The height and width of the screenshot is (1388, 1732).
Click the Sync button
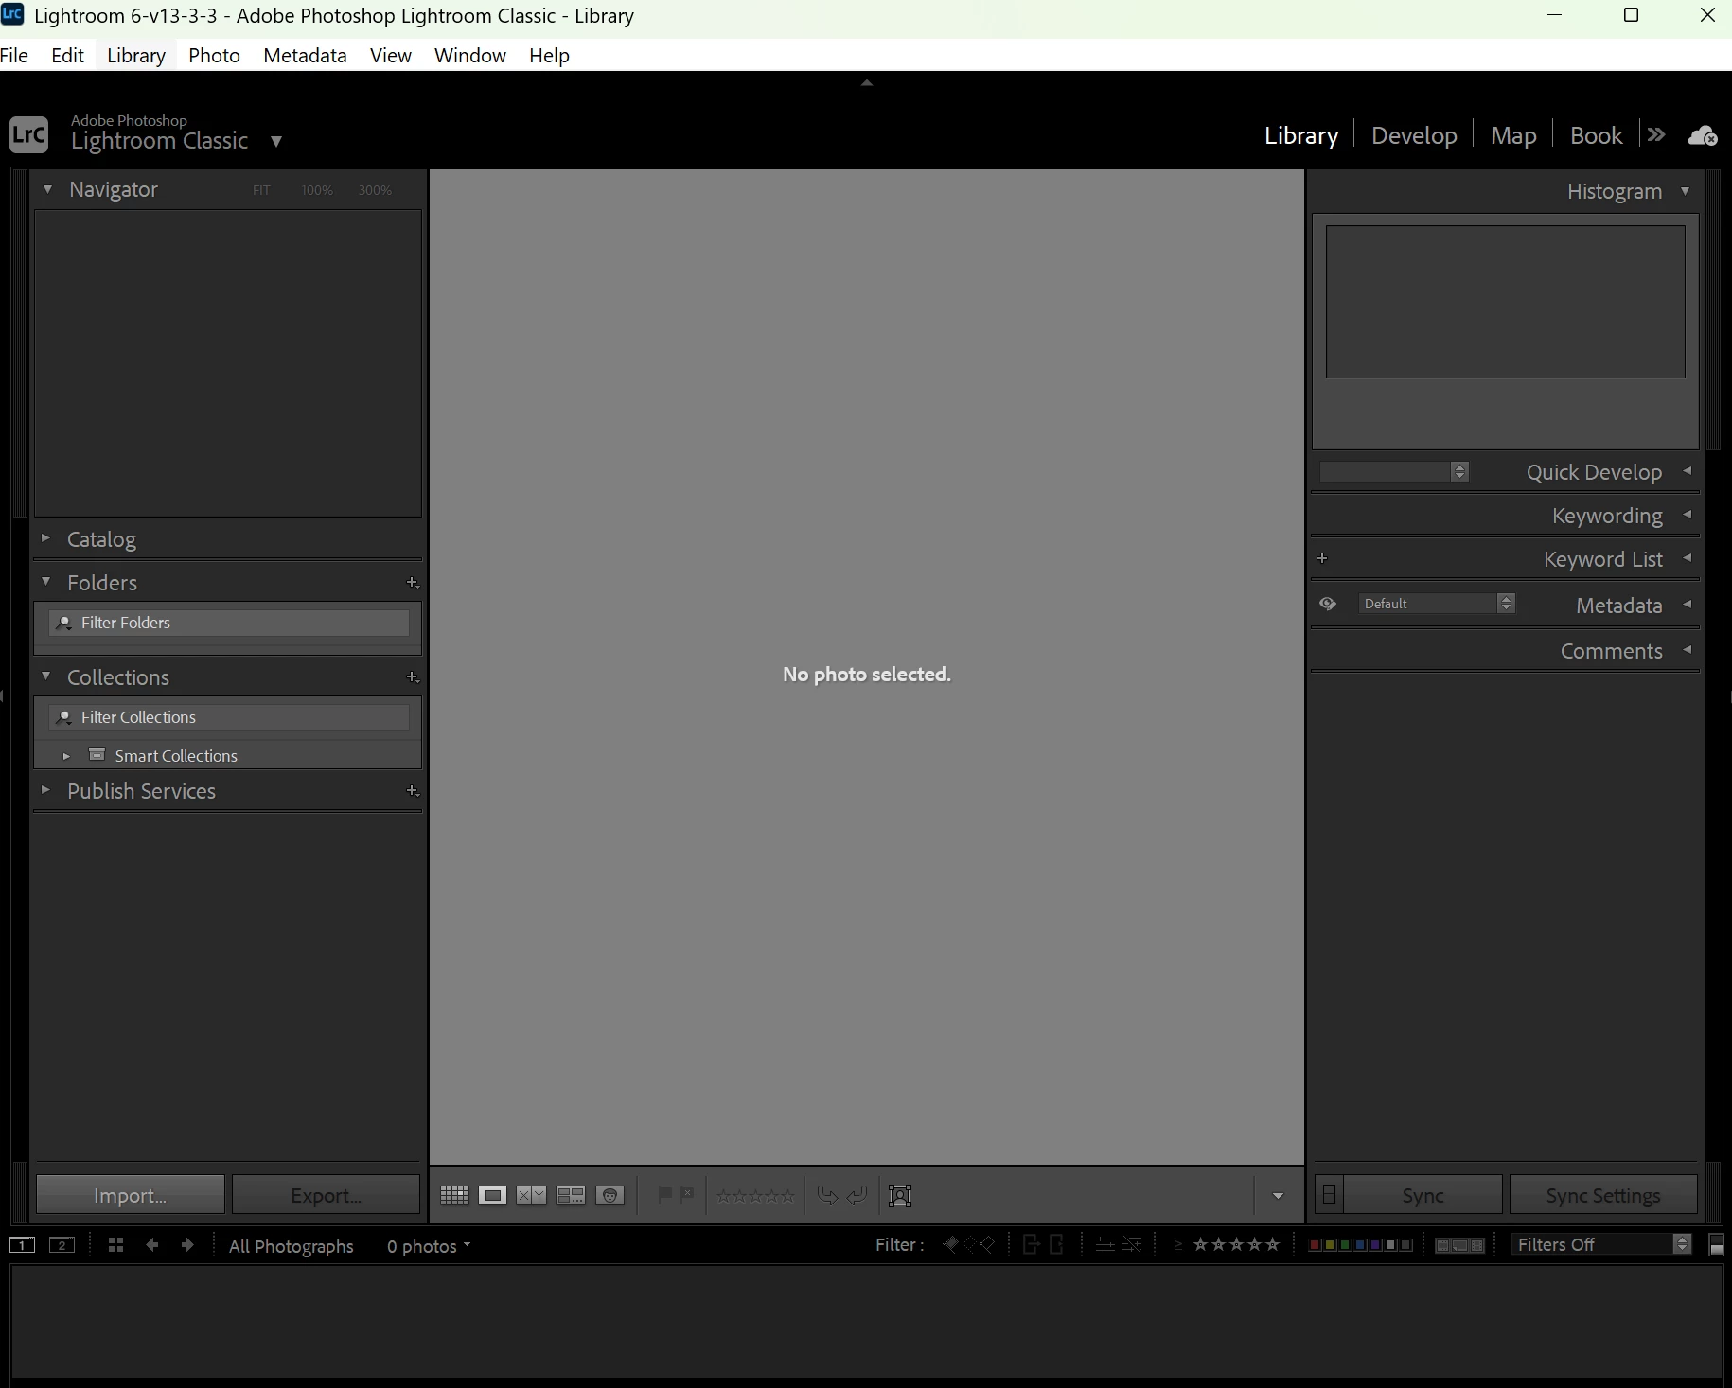1423,1195
